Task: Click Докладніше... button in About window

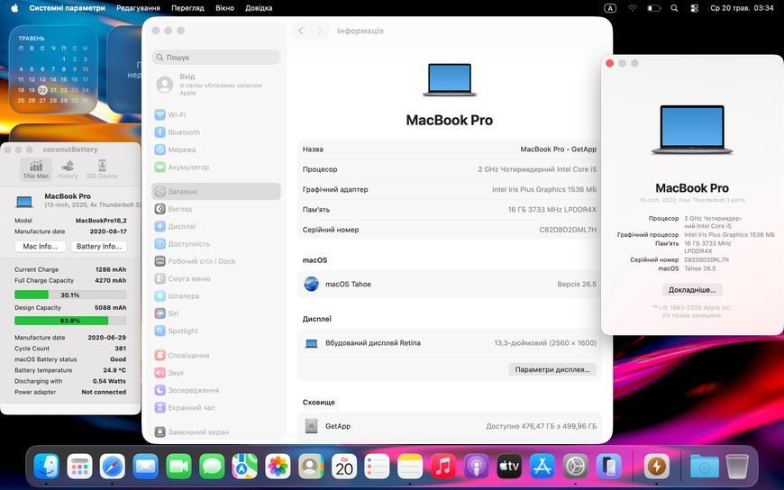Action: tap(692, 289)
